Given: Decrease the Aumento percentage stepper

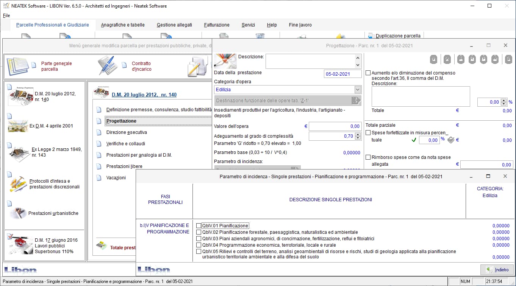Looking at the screenshot, I should click(503, 104).
